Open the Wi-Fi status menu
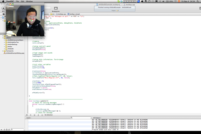 click(176, 1)
